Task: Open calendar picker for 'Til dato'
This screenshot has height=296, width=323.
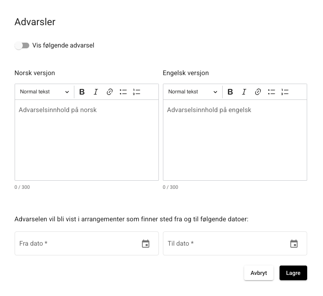Action: (x=294, y=244)
